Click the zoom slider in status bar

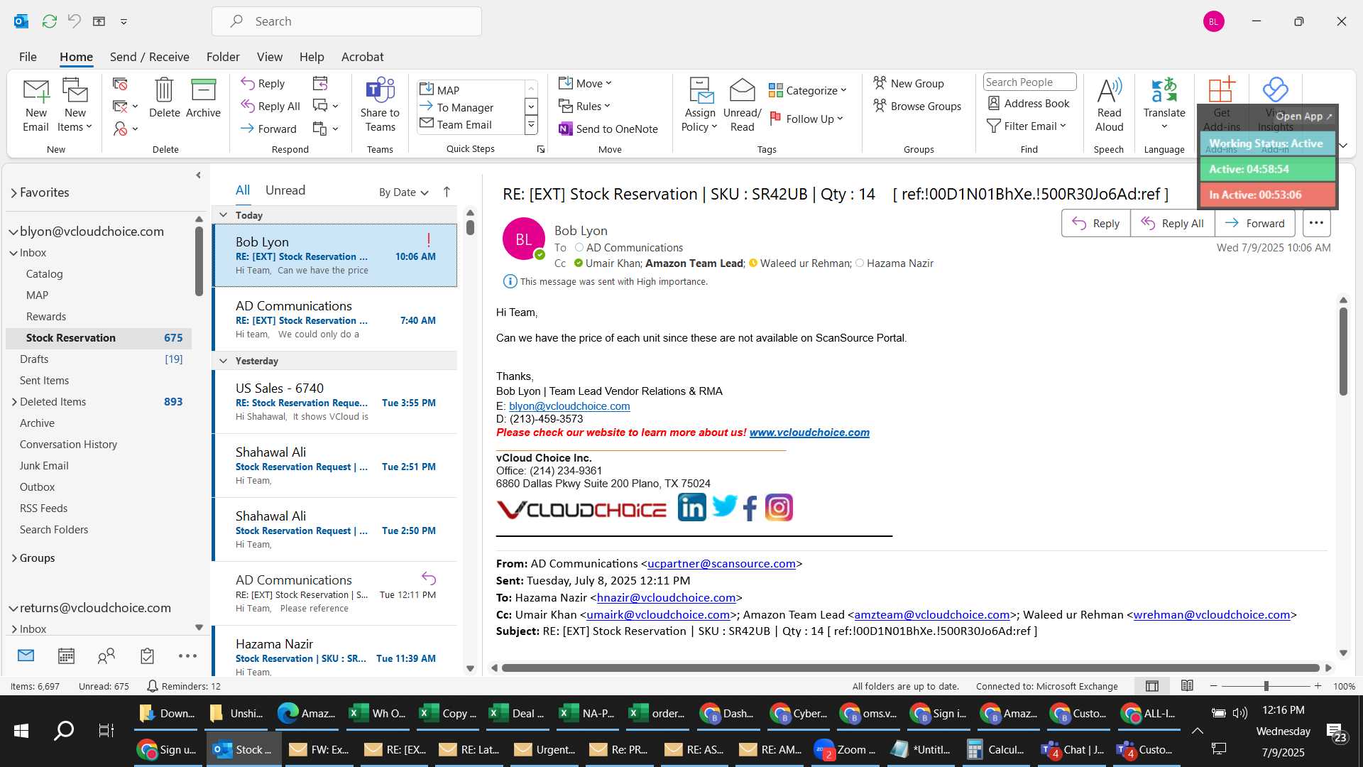coord(1266,686)
